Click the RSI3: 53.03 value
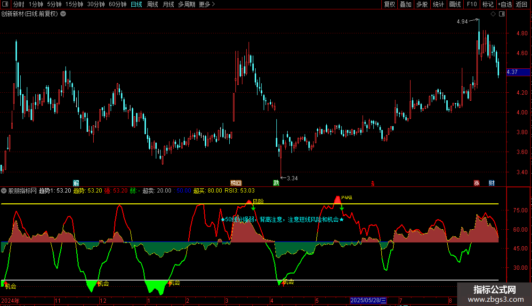Image resolution: width=532 pixels, height=306 pixels. click(240, 191)
